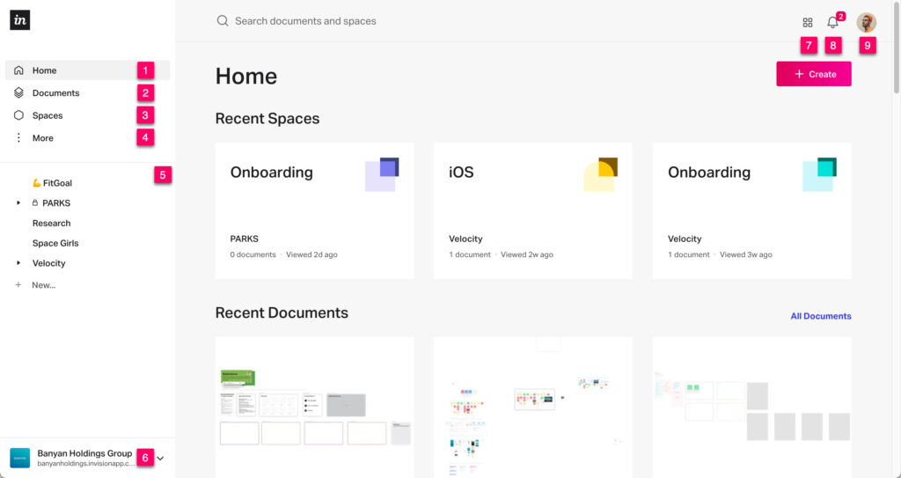Open the Onboarding card in PARKS
Viewport: 901px width, 478px height.
(x=314, y=210)
